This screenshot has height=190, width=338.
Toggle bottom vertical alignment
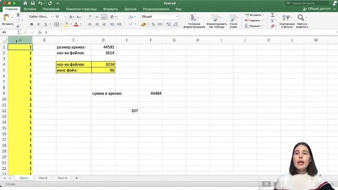click(x=104, y=17)
